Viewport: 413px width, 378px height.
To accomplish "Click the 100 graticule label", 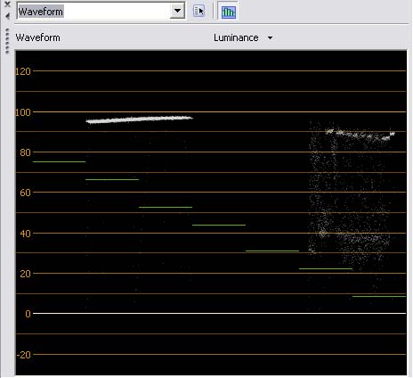I will click(x=23, y=112).
